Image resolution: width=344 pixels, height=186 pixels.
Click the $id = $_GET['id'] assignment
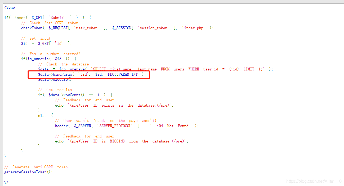pos(47,44)
